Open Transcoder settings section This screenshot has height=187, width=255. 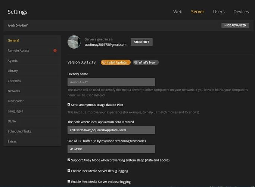pyautogui.click(x=32, y=101)
